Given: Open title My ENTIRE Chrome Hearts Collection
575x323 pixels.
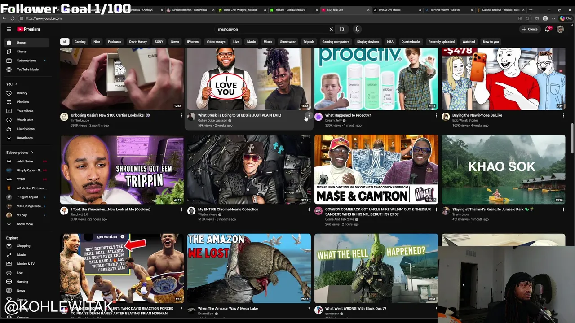Looking at the screenshot, I should [x=228, y=210].
